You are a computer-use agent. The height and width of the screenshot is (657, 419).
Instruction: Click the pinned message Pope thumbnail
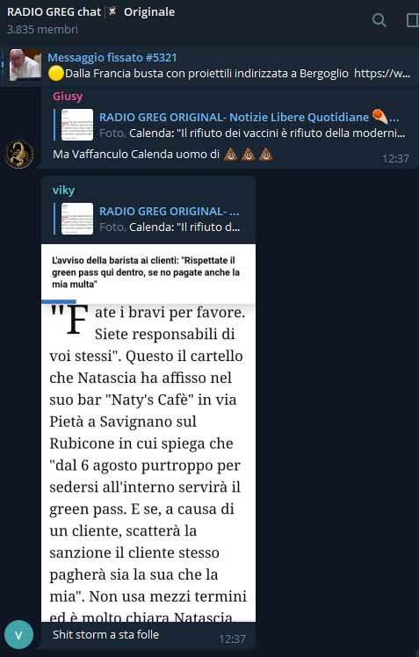click(25, 65)
